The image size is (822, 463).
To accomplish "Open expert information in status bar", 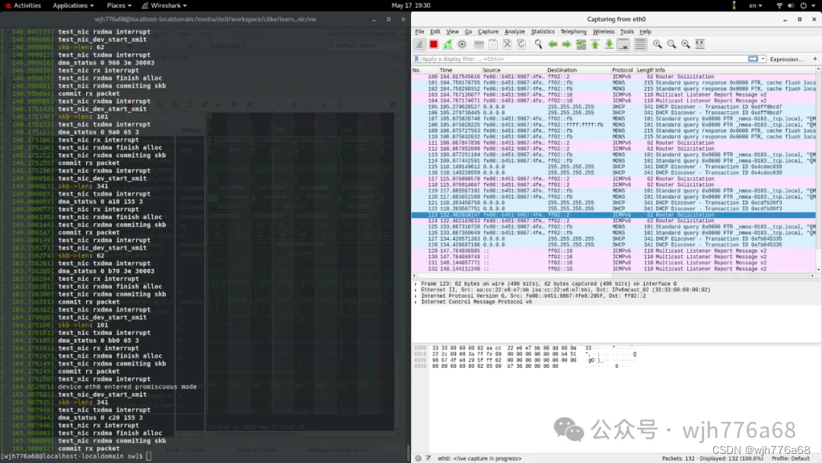I will 419,458.
